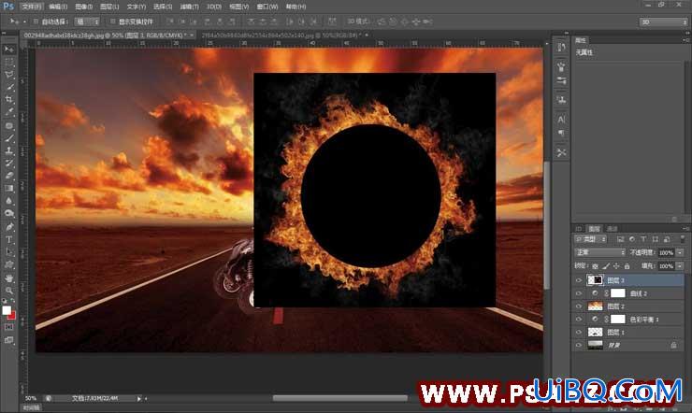
Task: Open the status bar info arrow
Action: pyautogui.click(x=138, y=398)
